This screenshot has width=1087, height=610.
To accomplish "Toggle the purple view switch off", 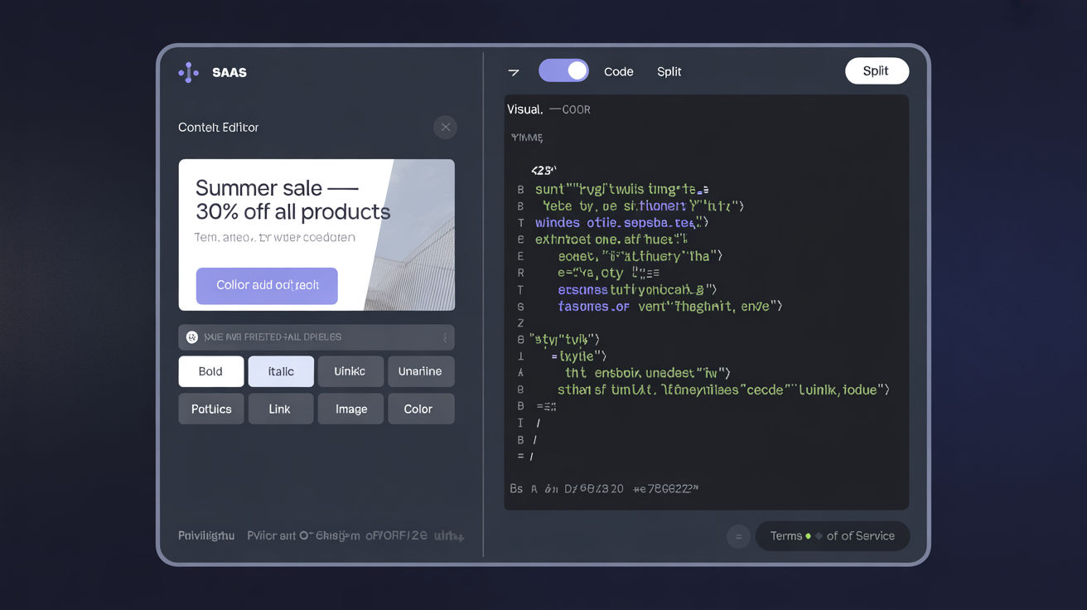I will pos(563,71).
